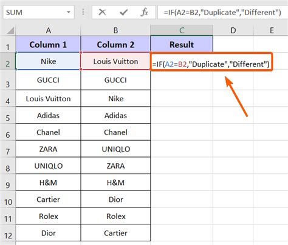
Task: Select Chanel in Column 2
Action: point(115,132)
